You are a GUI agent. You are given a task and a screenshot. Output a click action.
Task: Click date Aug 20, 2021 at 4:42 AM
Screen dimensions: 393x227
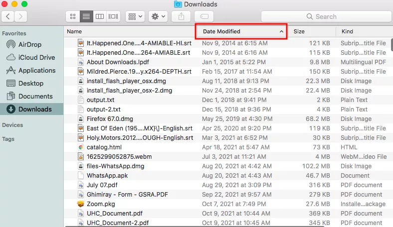(237, 166)
